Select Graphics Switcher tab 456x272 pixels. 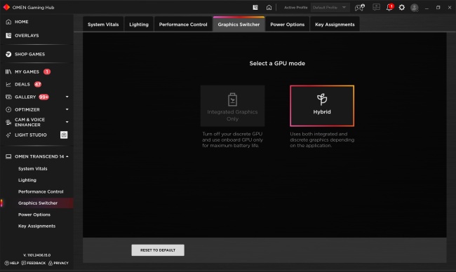pyautogui.click(x=239, y=25)
